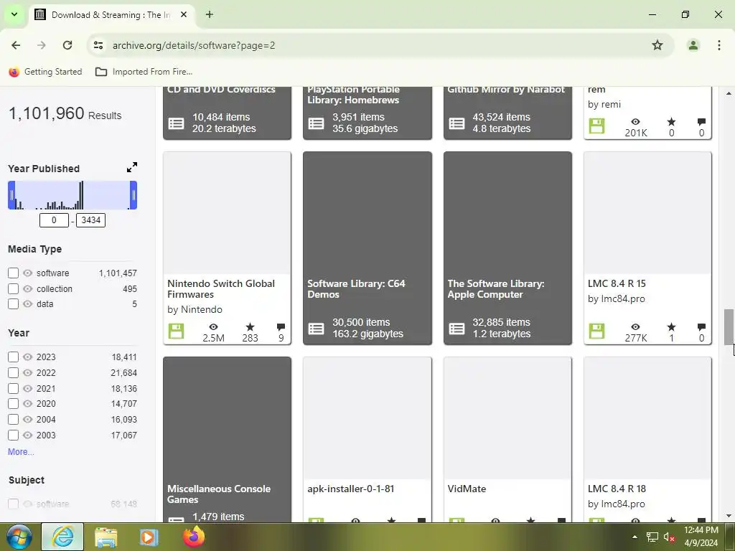Go back to the previous page
This screenshot has height=551, width=735.
click(x=16, y=45)
